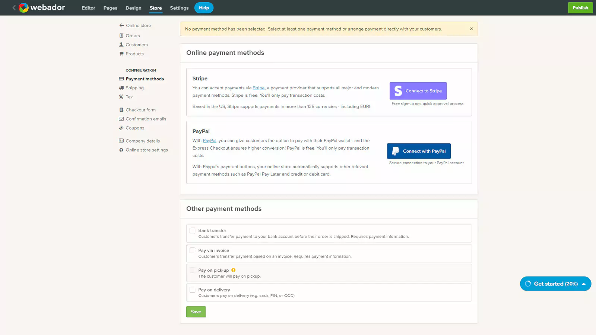The image size is (596, 335).
Task: Open the Help menu button
Action: click(x=204, y=8)
